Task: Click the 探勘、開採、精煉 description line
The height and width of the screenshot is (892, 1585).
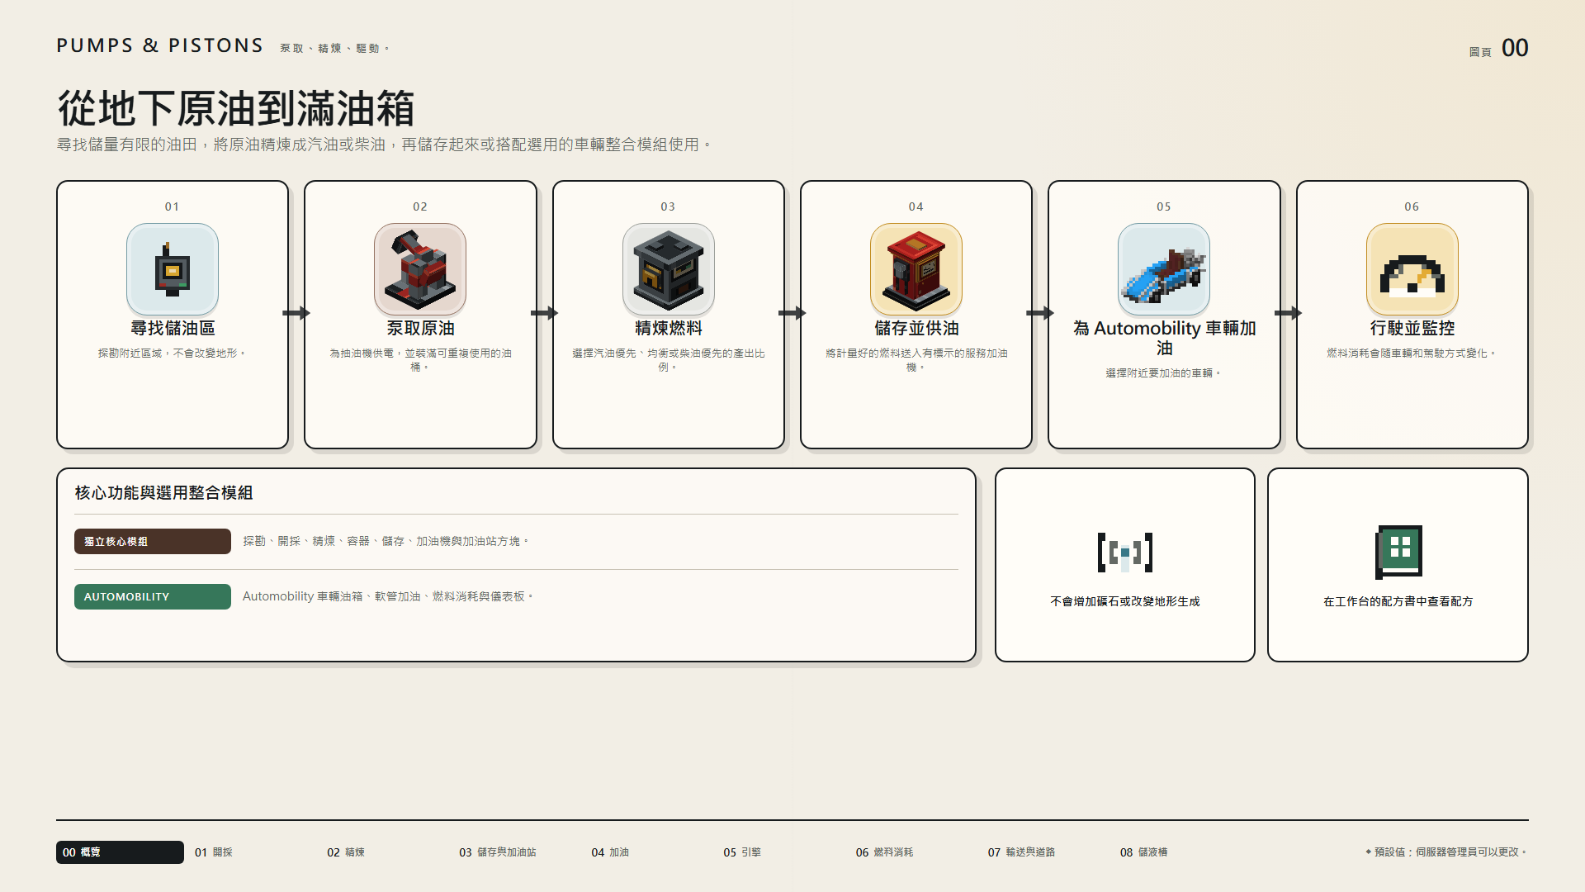Action: point(386,542)
